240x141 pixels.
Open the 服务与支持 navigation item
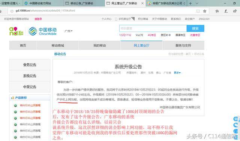[183, 46]
